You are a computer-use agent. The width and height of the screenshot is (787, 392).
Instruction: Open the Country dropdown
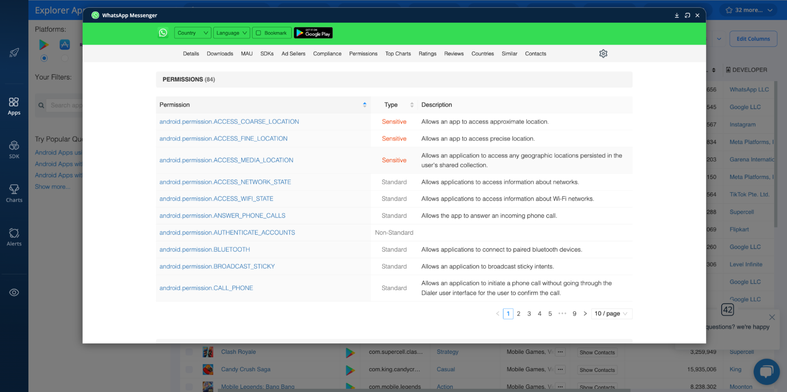[x=193, y=33]
